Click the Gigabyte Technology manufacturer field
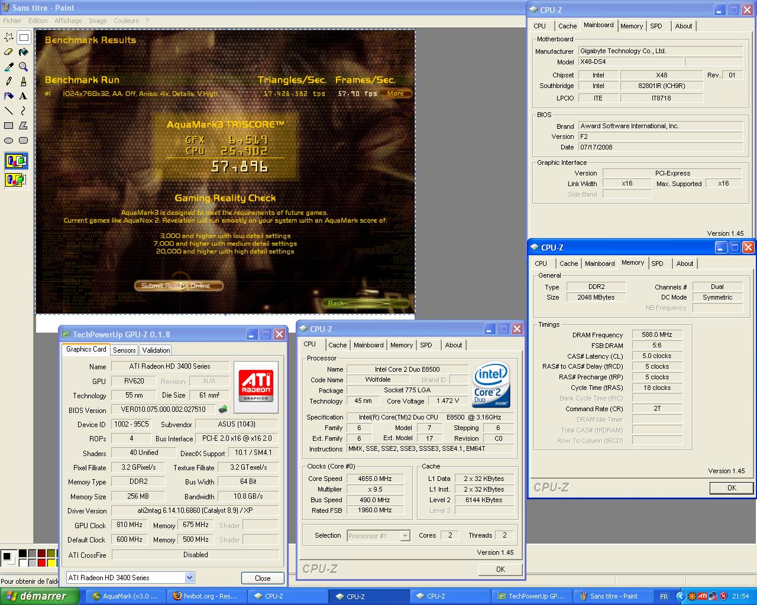This screenshot has height=605, width=757. (660, 51)
